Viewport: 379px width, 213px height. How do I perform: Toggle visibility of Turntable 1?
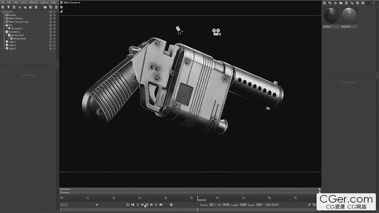(54, 32)
